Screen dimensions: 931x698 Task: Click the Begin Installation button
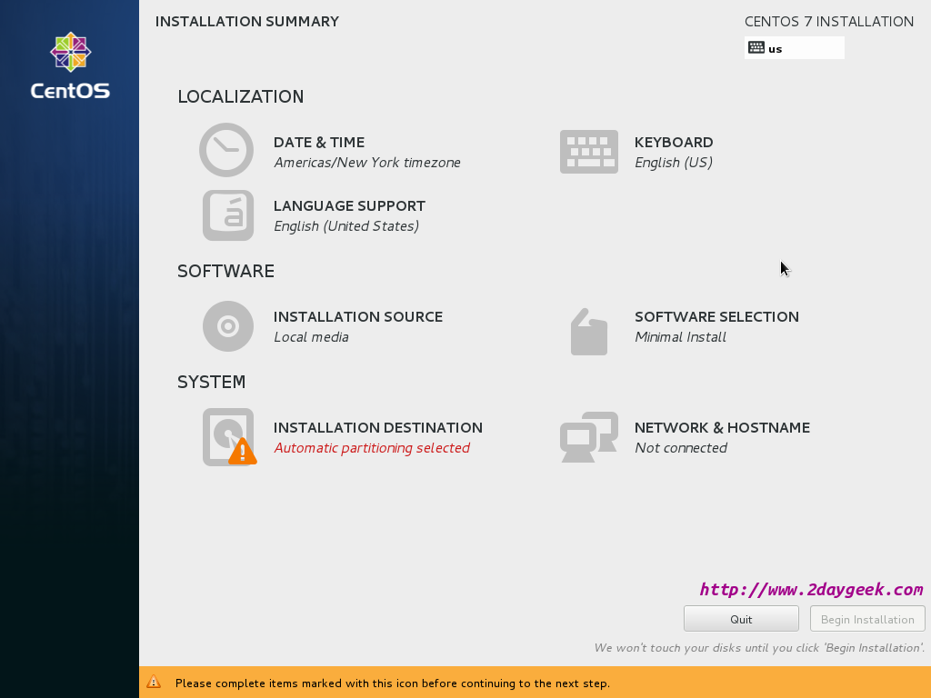coord(867,619)
